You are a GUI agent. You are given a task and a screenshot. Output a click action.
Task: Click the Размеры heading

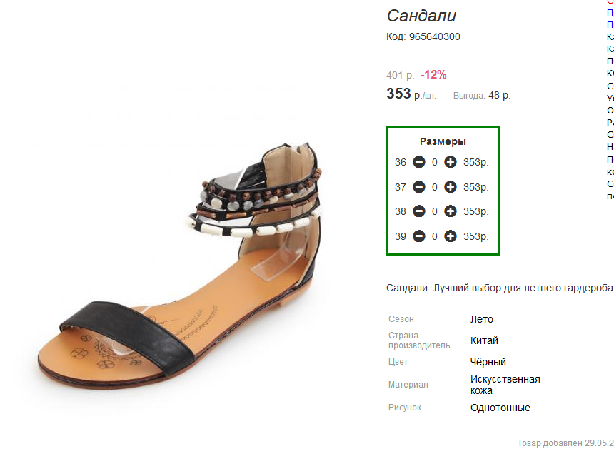(x=443, y=141)
